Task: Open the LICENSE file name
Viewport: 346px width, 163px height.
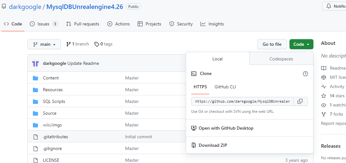Action: (51, 160)
